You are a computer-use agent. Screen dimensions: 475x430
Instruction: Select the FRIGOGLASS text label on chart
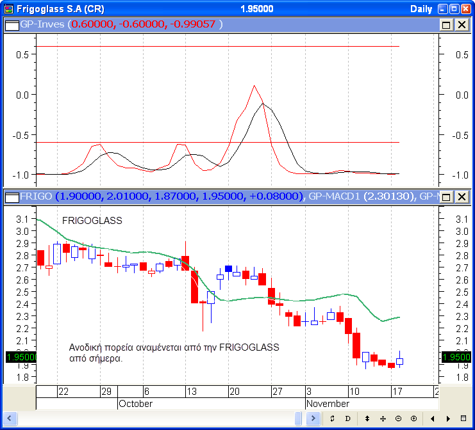click(92, 221)
